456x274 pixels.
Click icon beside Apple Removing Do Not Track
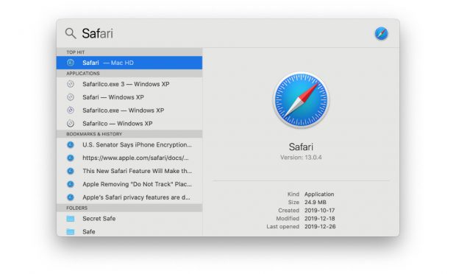coord(71,184)
